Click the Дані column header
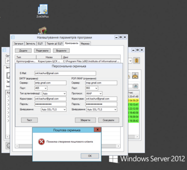Screen dimensions: 187x170 click(91, 57)
